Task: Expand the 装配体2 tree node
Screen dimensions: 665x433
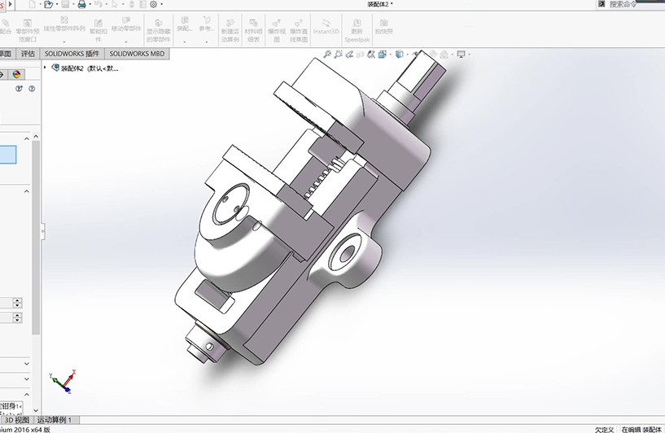Action: (x=45, y=68)
